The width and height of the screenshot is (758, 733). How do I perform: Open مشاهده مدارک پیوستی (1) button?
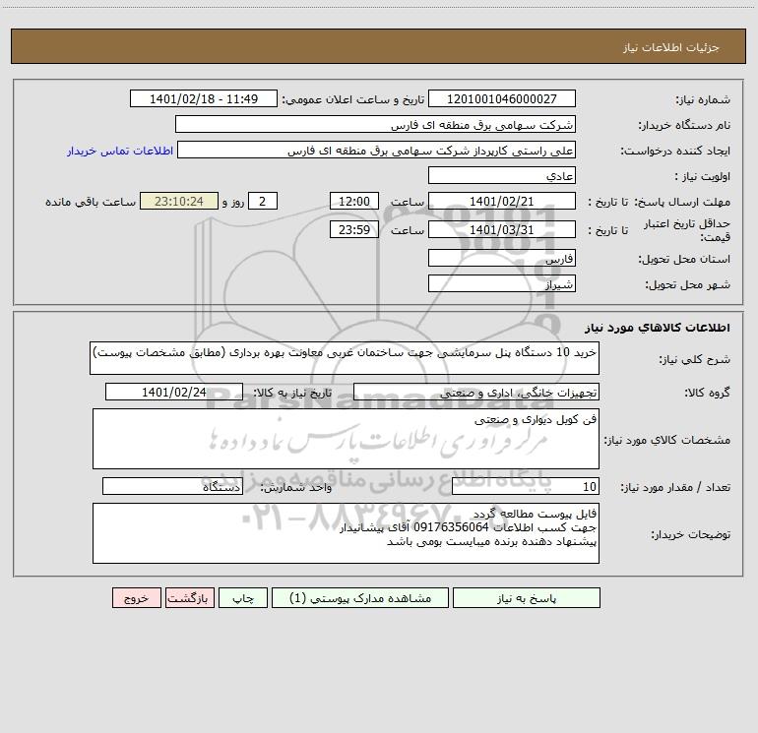pyautogui.click(x=360, y=598)
